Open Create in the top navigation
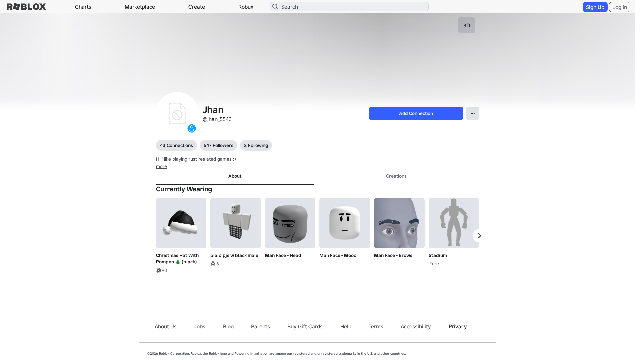Viewport: 640px width, 360px height. tap(197, 7)
